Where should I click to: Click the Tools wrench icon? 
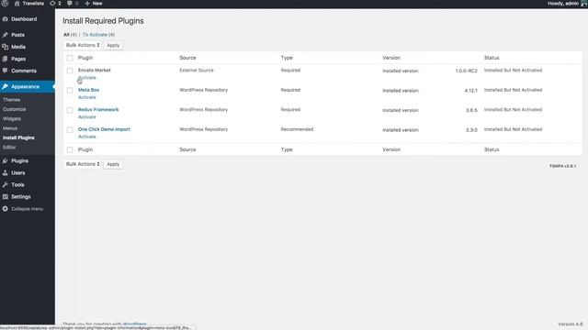[6, 185]
